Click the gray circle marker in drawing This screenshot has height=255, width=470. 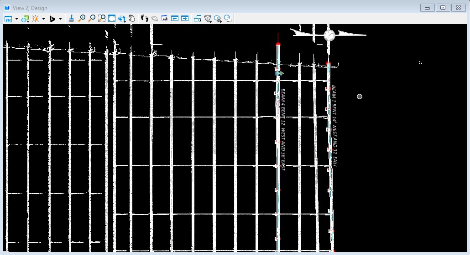tap(360, 97)
